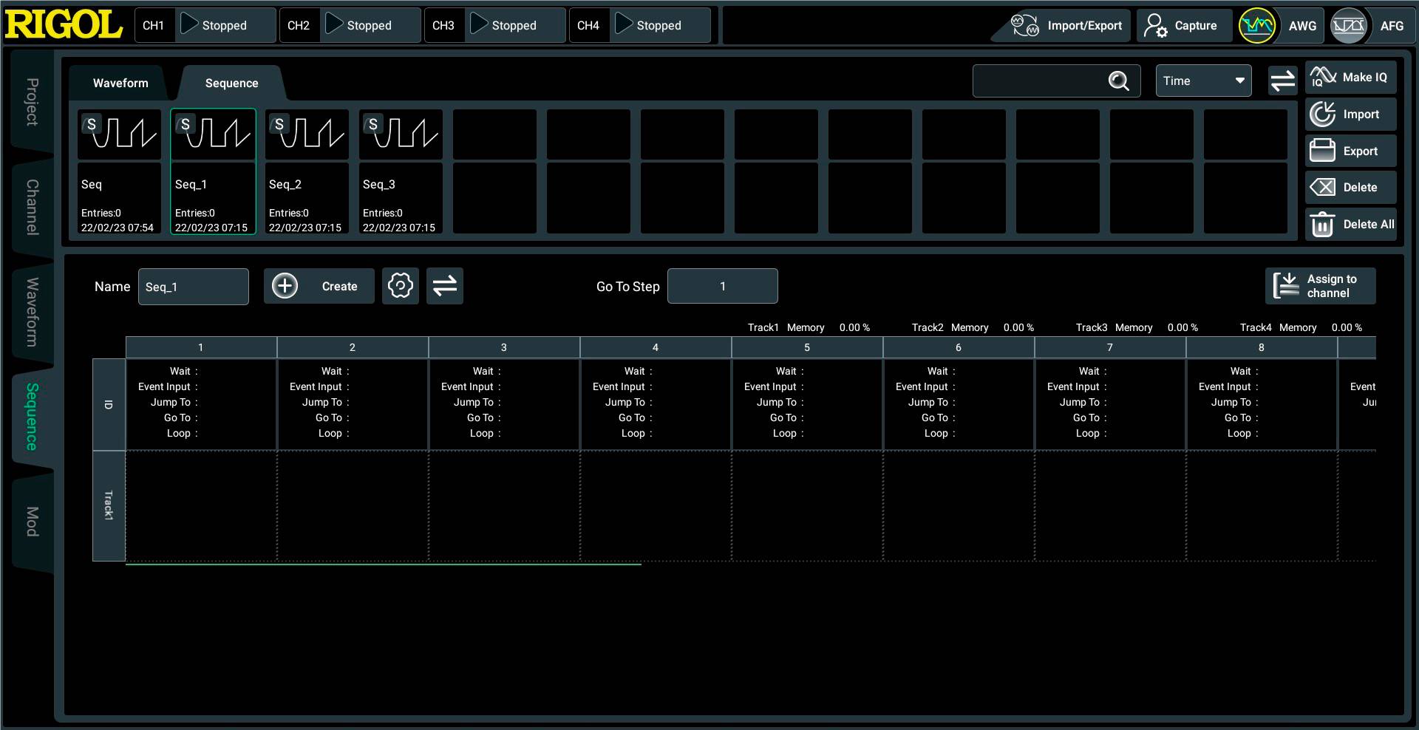Click the Make IQ icon
1419x730 pixels.
(x=1323, y=77)
